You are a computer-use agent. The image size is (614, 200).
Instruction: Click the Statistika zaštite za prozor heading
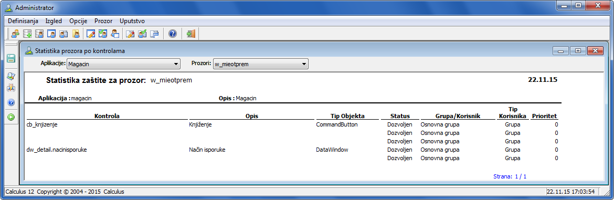click(x=96, y=80)
